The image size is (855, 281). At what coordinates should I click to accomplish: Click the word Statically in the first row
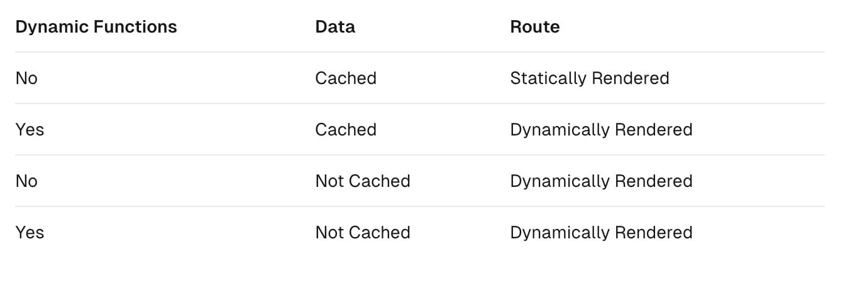[545, 78]
